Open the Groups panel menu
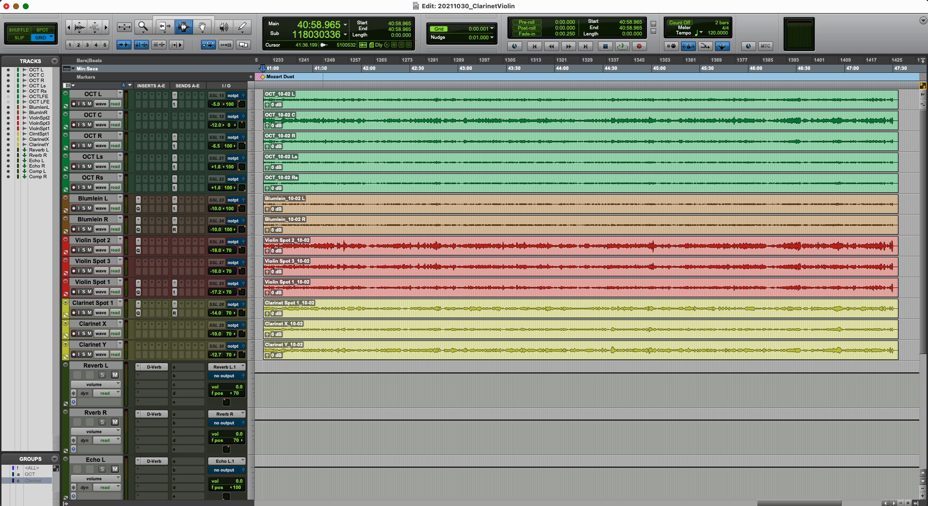The image size is (928, 506). (54, 459)
